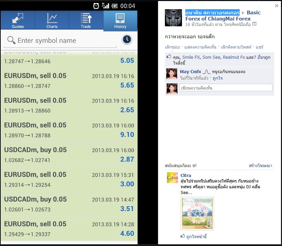Click price range 1.02682→1.02741
This screenshot has height=246, width=282.
[x=27, y=160]
